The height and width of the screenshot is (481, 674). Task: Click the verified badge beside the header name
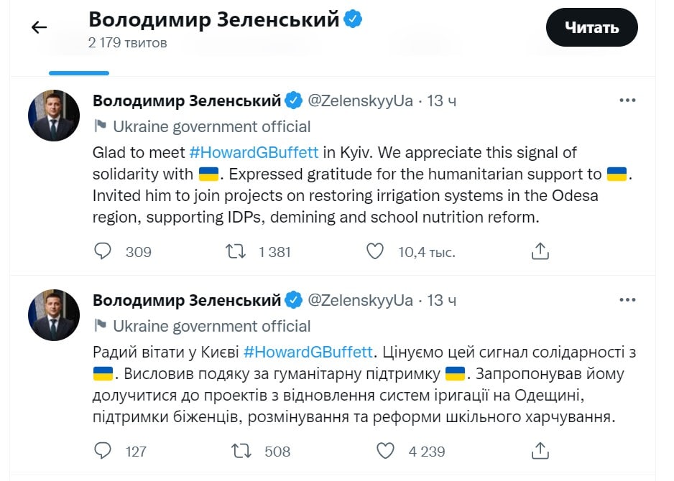pyautogui.click(x=353, y=20)
